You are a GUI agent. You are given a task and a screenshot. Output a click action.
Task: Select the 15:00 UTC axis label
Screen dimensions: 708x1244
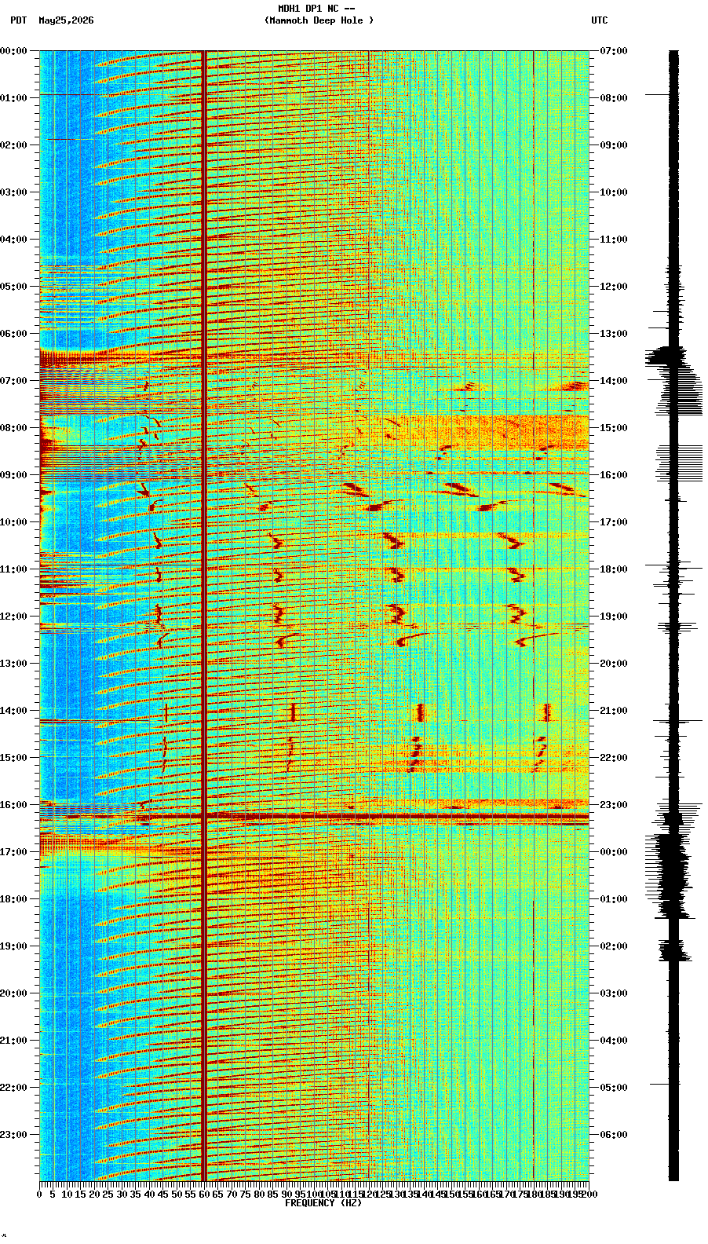tap(614, 428)
